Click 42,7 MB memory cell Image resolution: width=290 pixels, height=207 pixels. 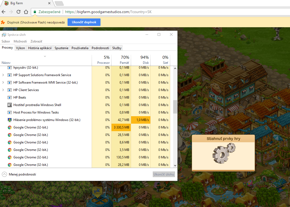pyautogui.click(x=121, y=120)
